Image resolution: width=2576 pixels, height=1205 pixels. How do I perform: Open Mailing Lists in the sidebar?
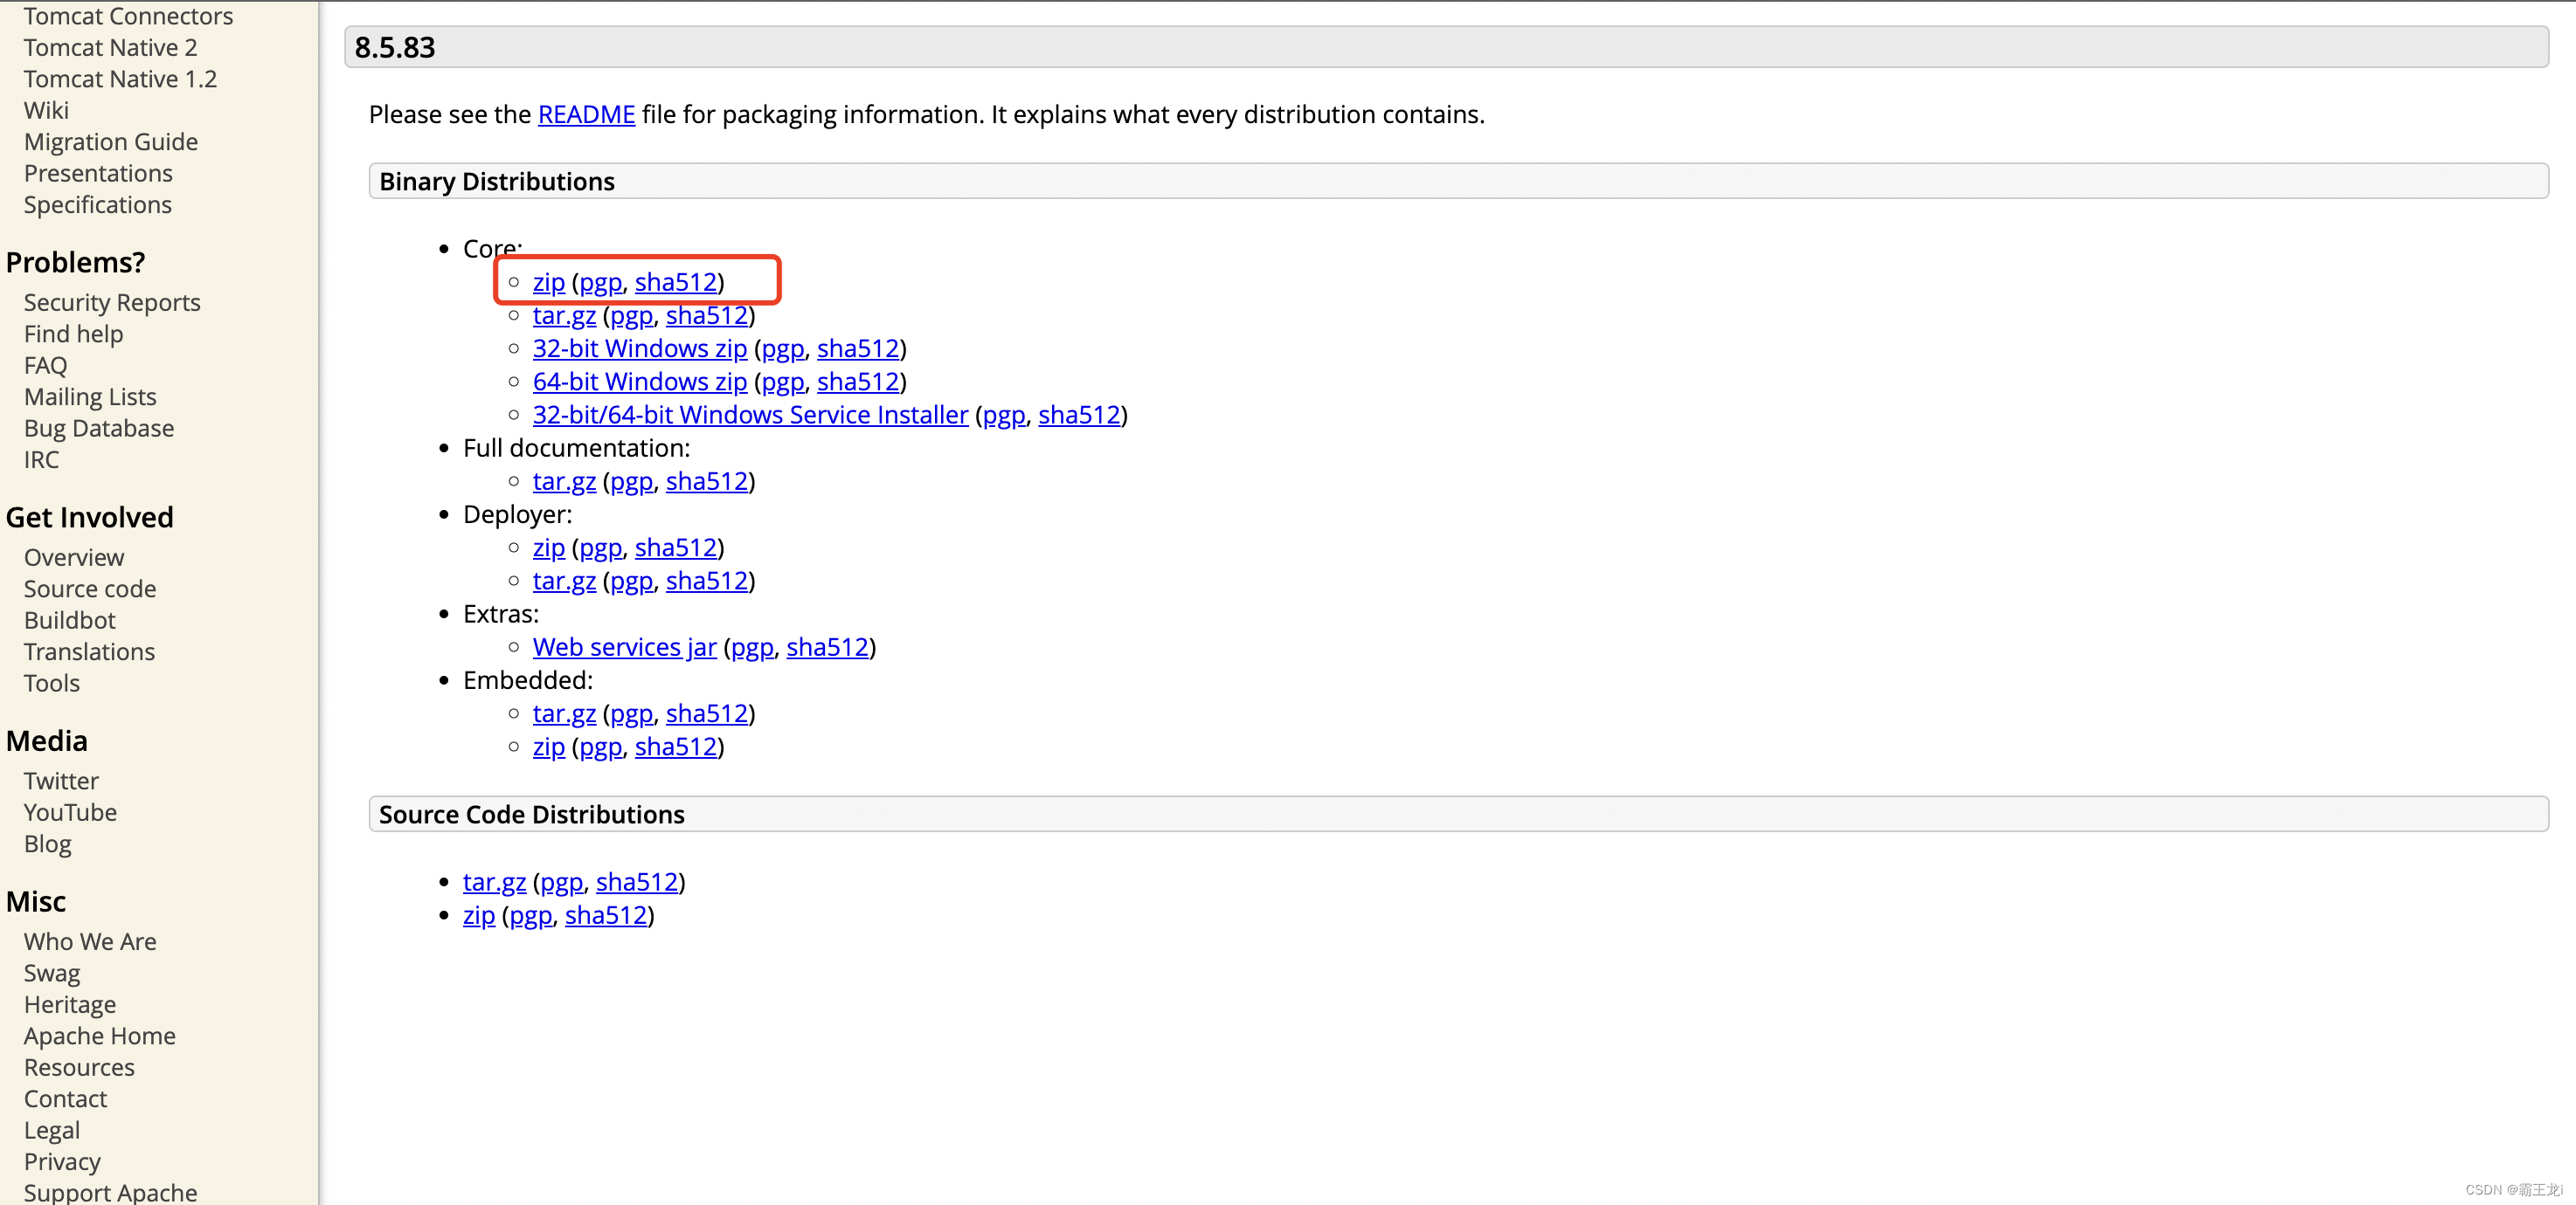coord(90,397)
